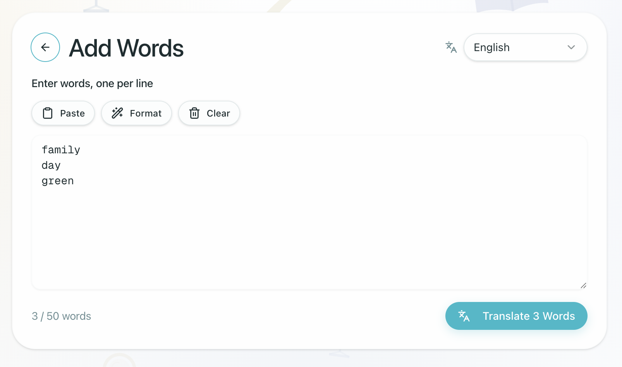Click the translate icon inside the Translate button

point(464,316)
